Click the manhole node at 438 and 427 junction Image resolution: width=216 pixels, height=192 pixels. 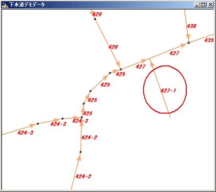click(x=189, y=43)
